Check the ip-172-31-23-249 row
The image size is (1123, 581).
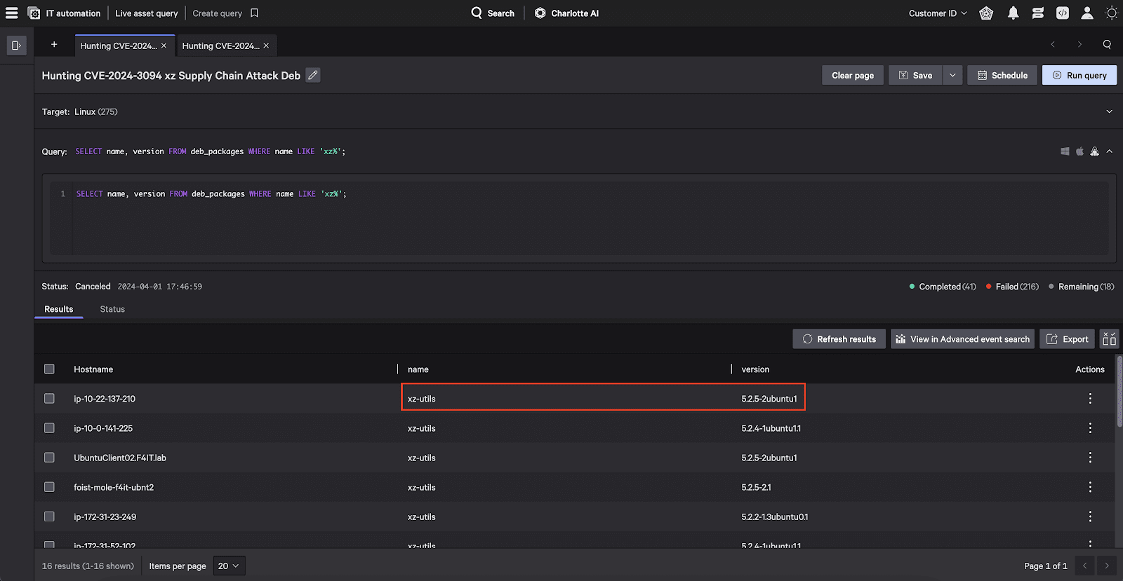coord(49,516)
